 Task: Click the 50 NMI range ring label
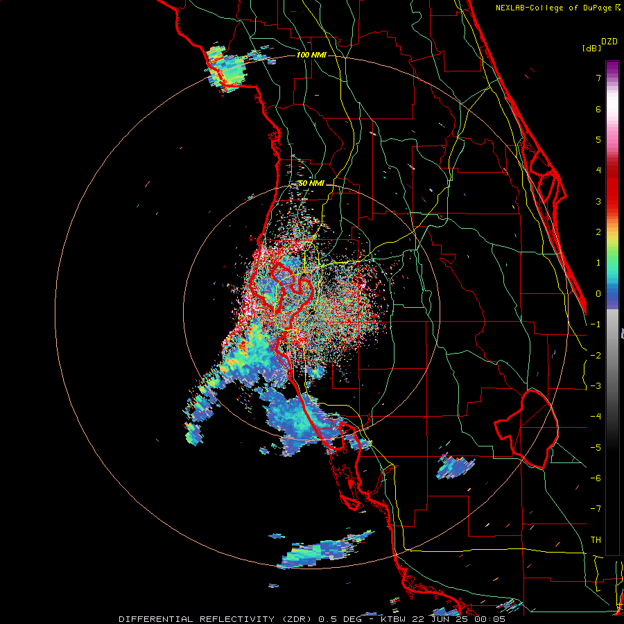(x=311, y=183)
